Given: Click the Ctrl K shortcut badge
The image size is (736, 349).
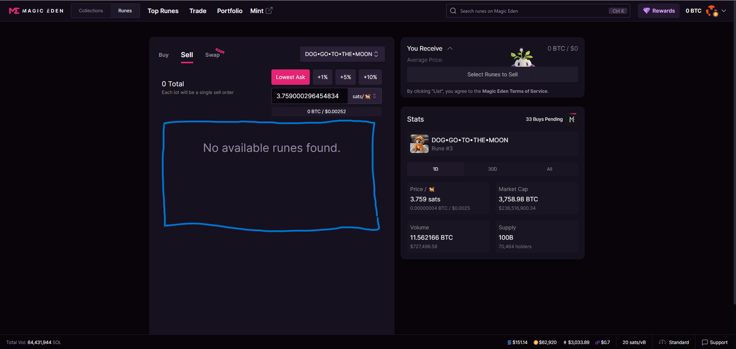Looking at the screenshot, I should pos(618,11).
